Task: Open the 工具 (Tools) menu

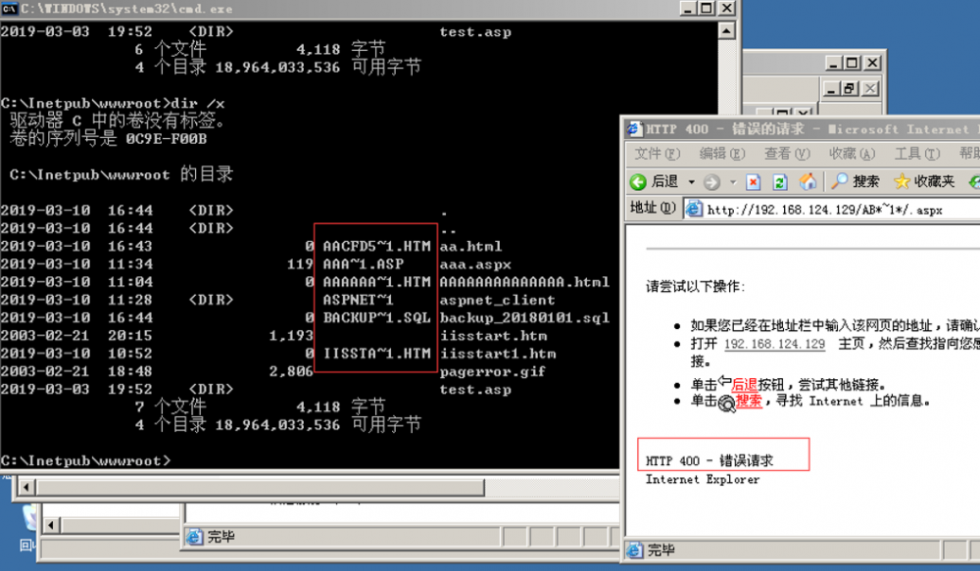Action: click(x=915, y=153)
